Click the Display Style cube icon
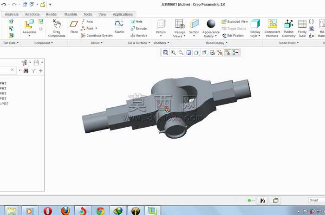The height and width of the screenshot is (215, 325). (255, 24)
